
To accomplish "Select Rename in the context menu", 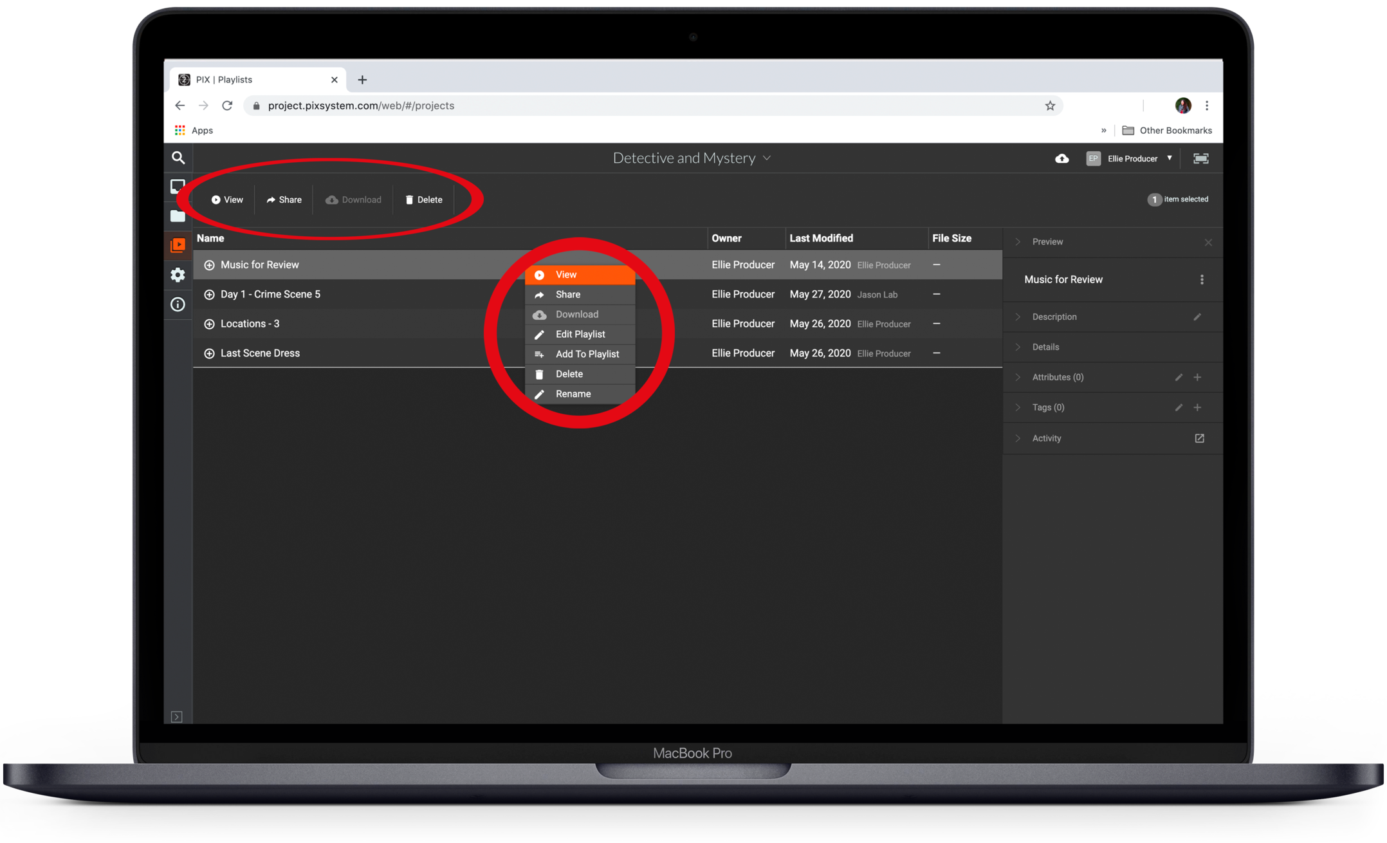I will tap(573, 394).
